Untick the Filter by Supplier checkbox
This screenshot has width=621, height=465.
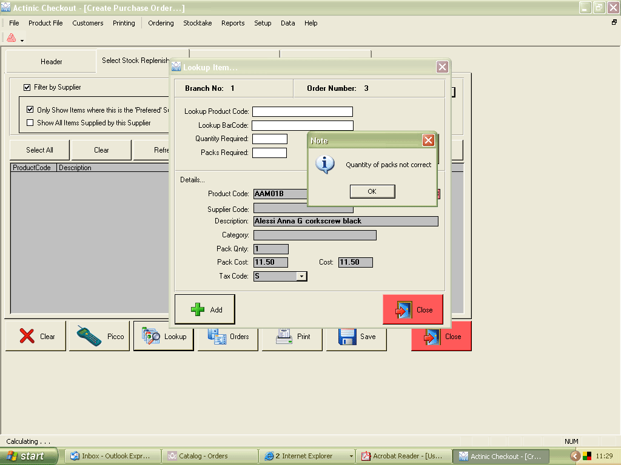point(27,87)
